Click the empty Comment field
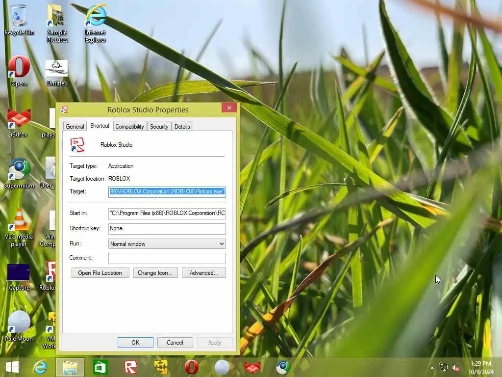Image resolution: width=502 pixels, height=377 pixels. coord(167,258)
